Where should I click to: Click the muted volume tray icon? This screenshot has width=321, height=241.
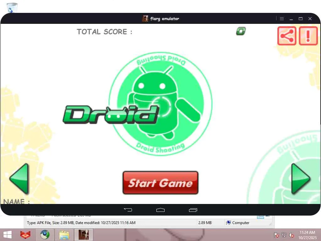coord(292,235)
